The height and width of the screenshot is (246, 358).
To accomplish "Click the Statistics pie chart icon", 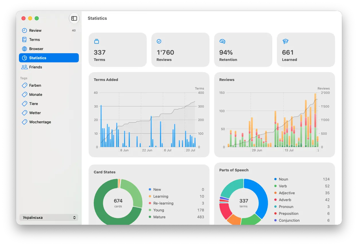I will point(25,58).
